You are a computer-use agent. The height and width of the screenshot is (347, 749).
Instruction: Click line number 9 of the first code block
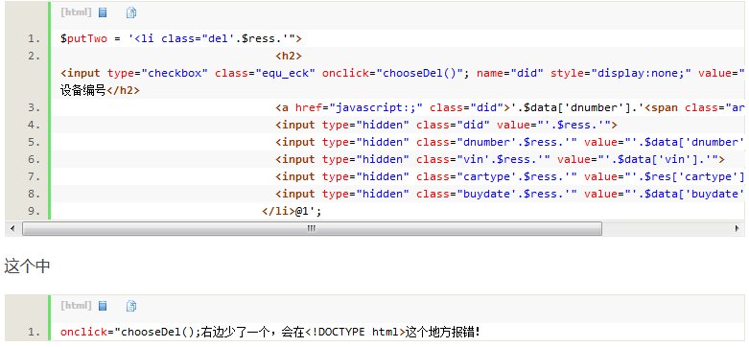point(35,211)
